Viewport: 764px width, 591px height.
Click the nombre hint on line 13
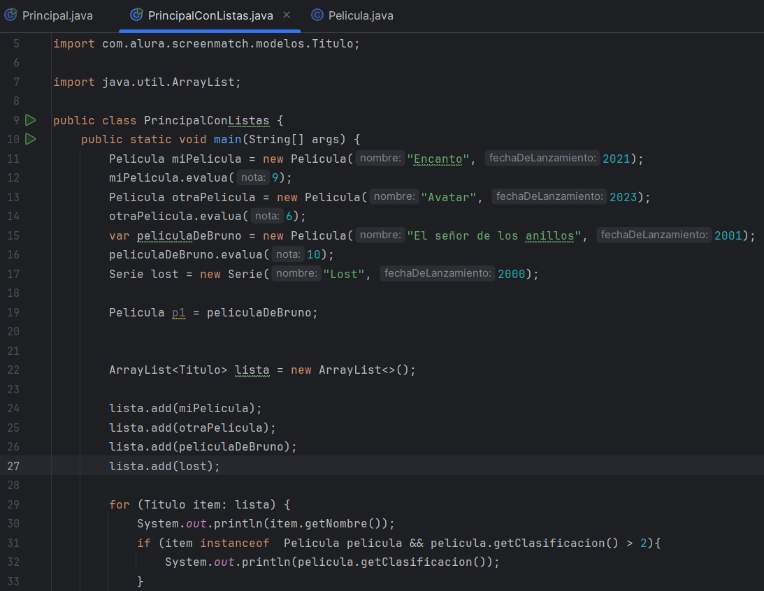pyautogui.click(x=394, y=196)
